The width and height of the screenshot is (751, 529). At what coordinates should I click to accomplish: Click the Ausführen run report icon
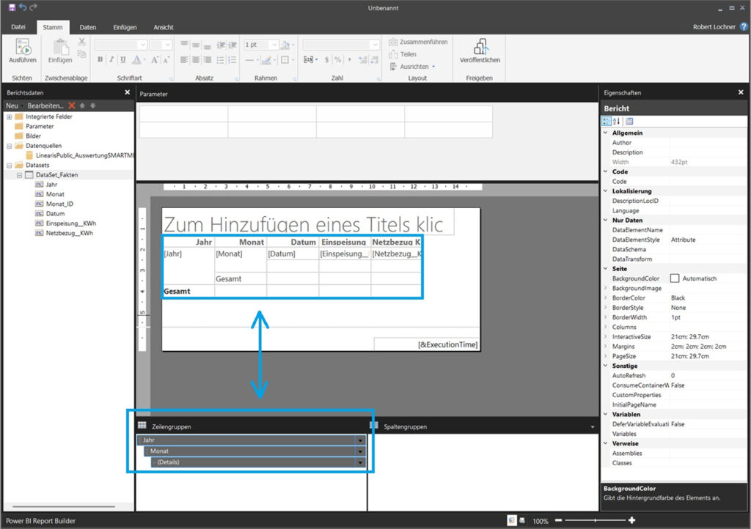click(x=22, y=50)
